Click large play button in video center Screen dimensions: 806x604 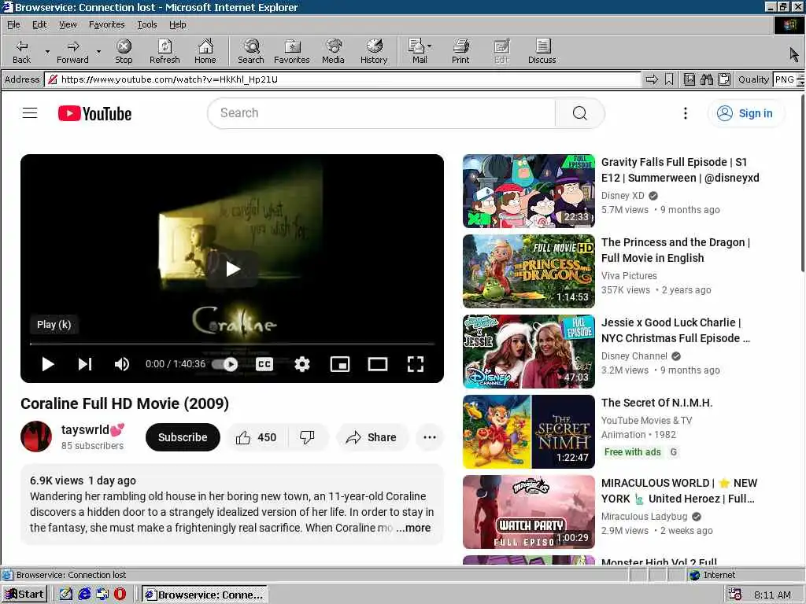[232, 269]
